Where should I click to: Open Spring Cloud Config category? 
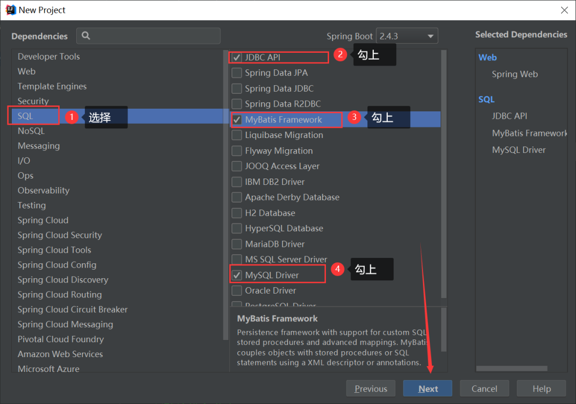click(57, 264)
